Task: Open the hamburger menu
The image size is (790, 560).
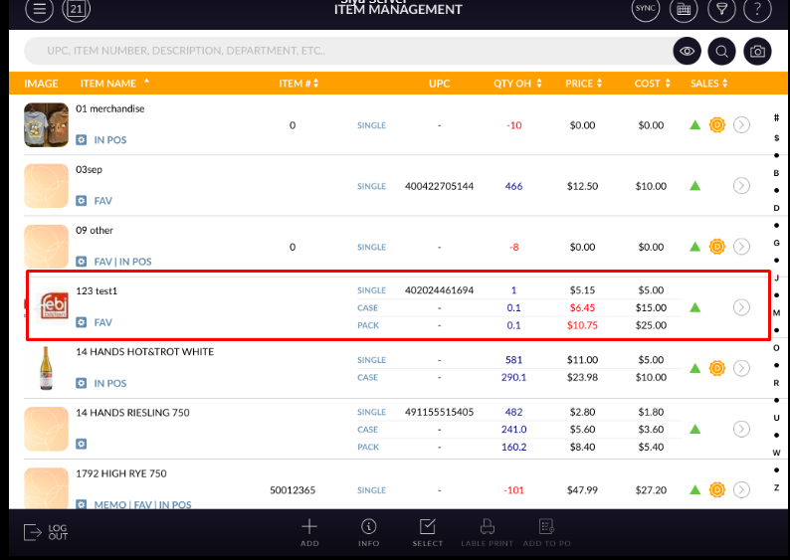Action: pos(39,10)
